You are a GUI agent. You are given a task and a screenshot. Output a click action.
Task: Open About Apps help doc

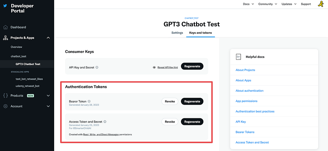pos(243,80)
